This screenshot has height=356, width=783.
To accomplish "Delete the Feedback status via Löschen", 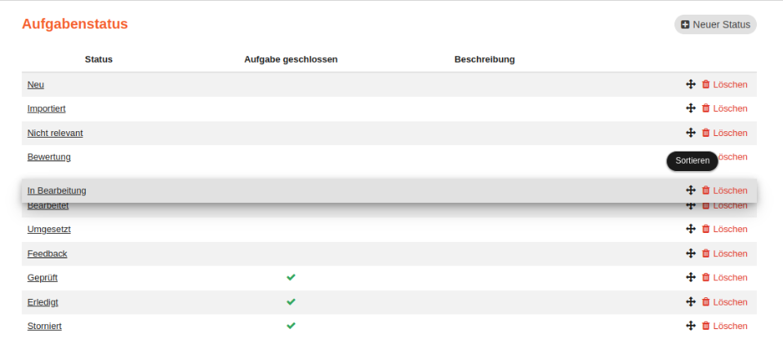I will point(730,253).
